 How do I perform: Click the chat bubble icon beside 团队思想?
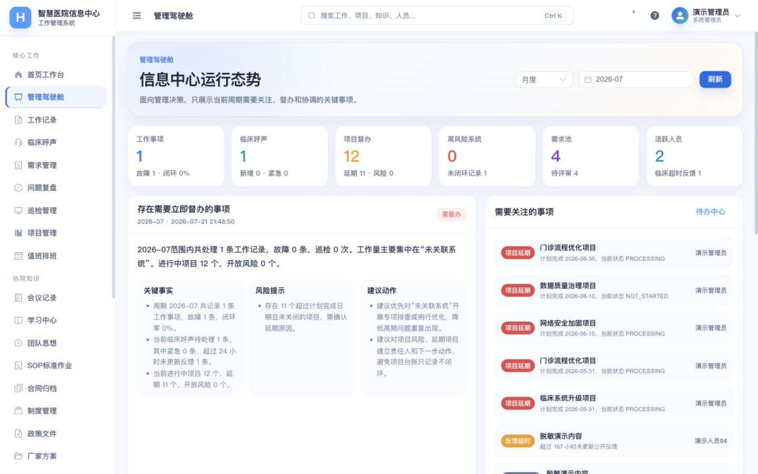click(18, 343)
